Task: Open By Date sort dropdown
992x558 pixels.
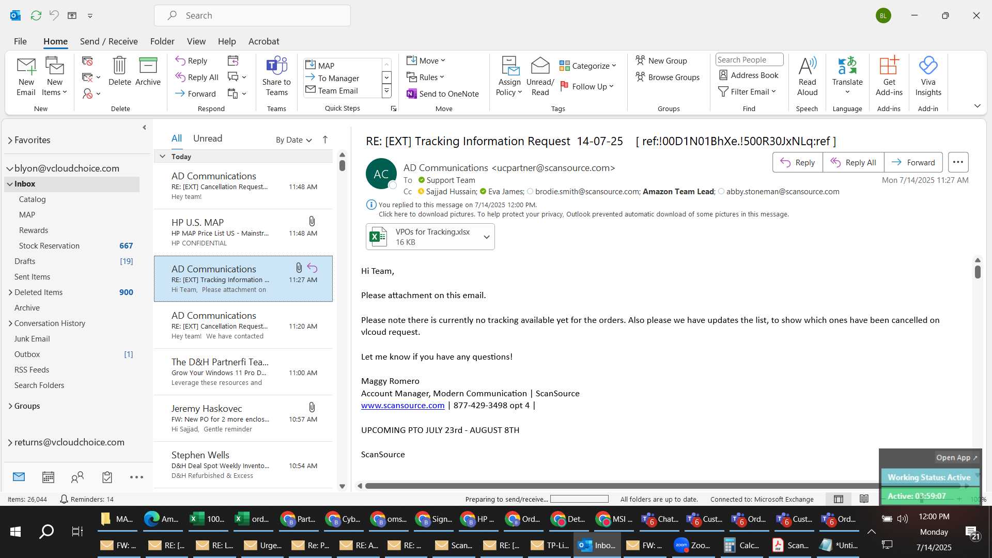Action: pyautogui.click(x=293, y=140)
